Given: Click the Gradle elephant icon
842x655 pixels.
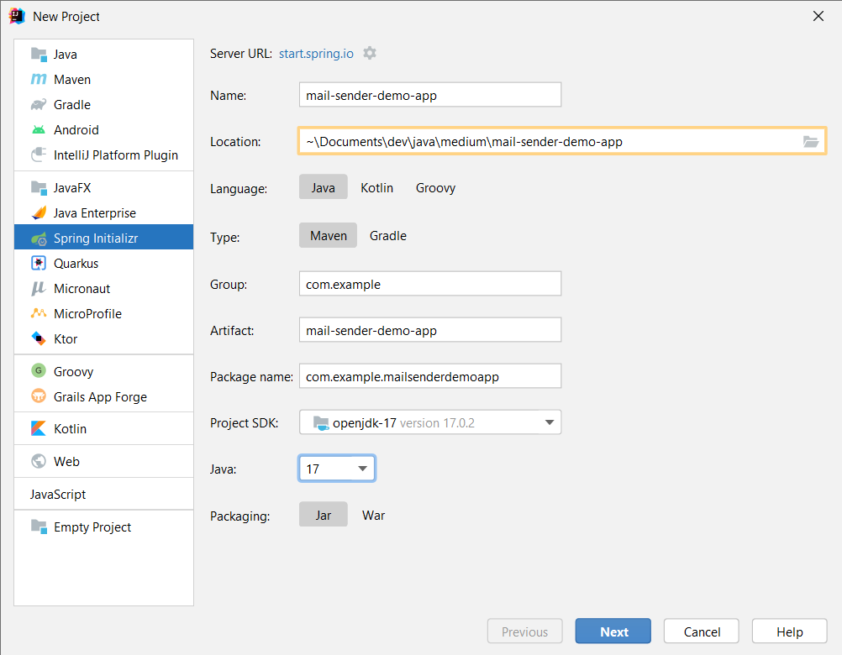Looking at the screenshot, I should tap(39, 105).
